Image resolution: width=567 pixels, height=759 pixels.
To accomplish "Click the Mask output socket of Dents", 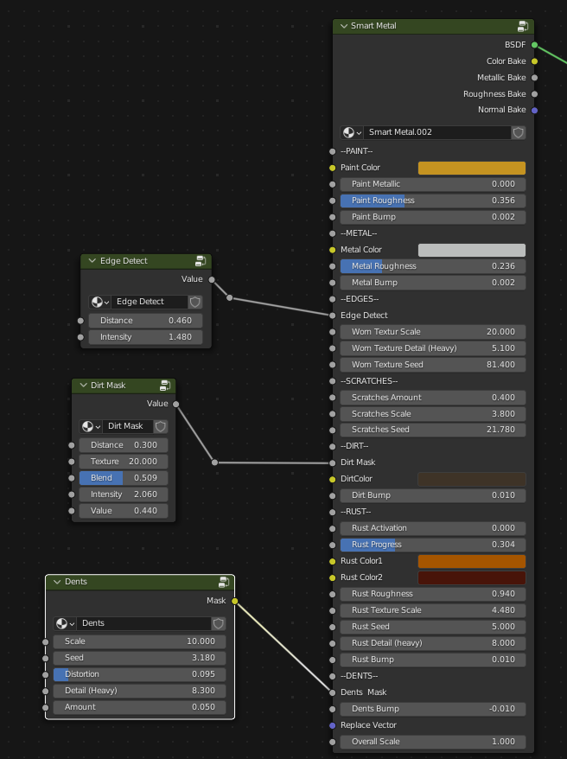I will tap(234, 601).
